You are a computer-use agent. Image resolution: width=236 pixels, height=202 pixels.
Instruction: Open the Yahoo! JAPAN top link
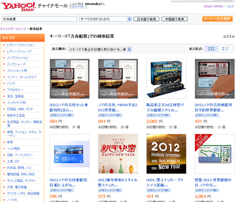click(213, 6)
